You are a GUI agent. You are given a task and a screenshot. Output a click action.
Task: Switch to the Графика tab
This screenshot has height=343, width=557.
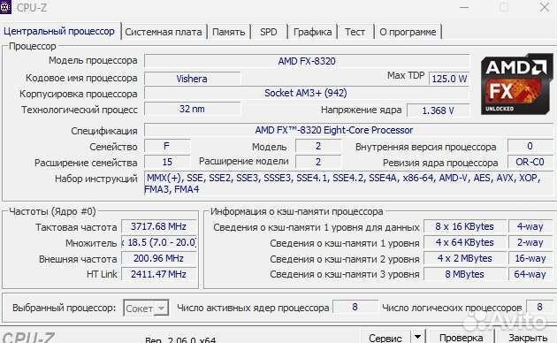click(x=312, y=32)
